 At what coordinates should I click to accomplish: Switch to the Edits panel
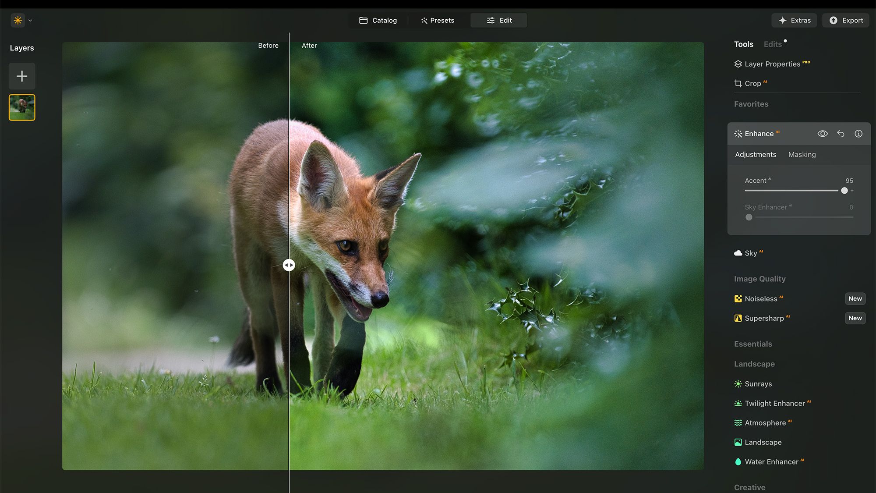(772, 44)
